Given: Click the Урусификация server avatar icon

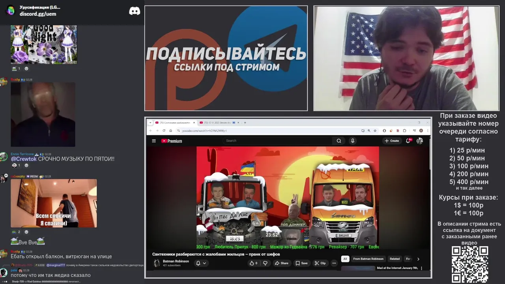Looking at the screenshot, I should point(11,10).
